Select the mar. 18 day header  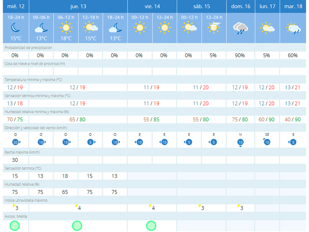(x=293, y=6)
